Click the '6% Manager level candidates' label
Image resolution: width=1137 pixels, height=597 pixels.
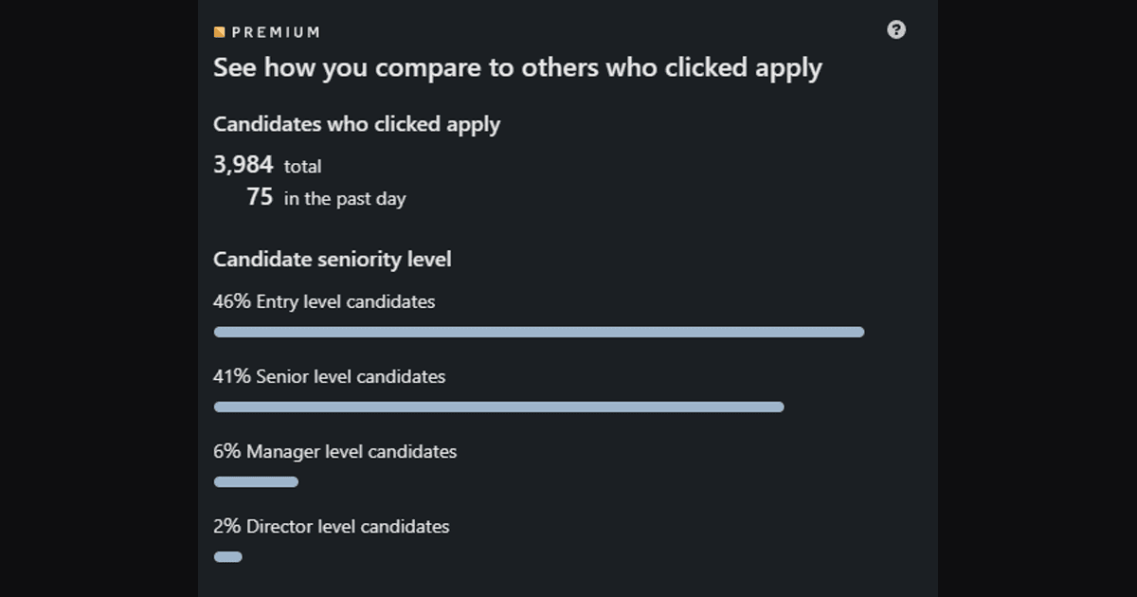coord(334,452)
